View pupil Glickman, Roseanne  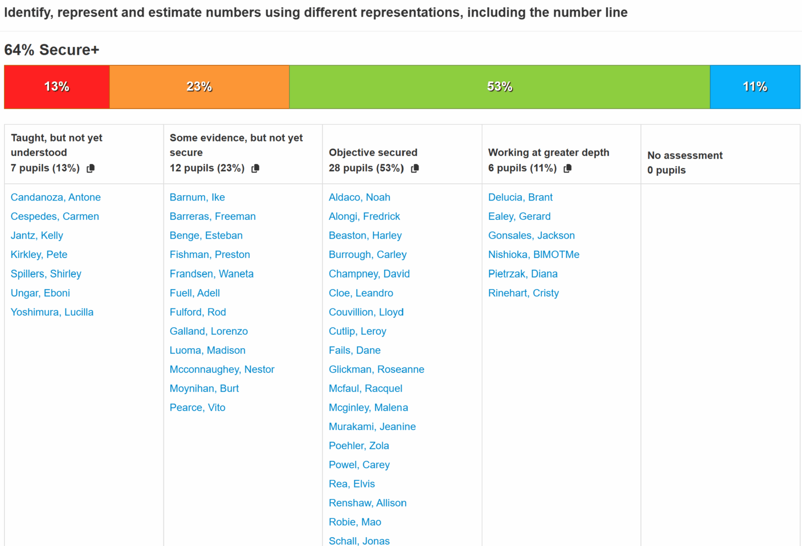376,370
